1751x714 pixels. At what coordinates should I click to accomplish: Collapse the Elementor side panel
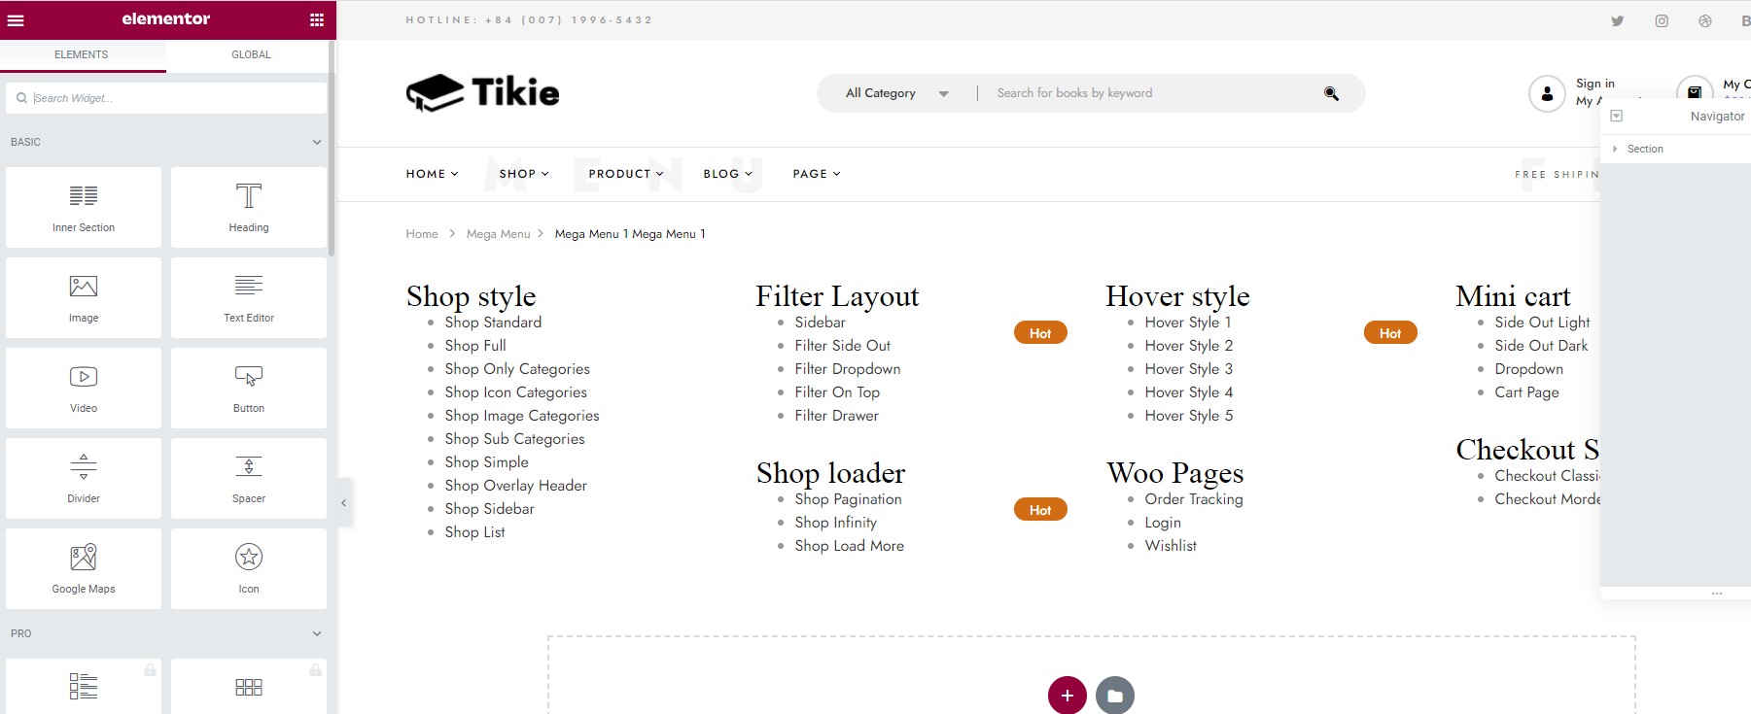click(344, 502)
